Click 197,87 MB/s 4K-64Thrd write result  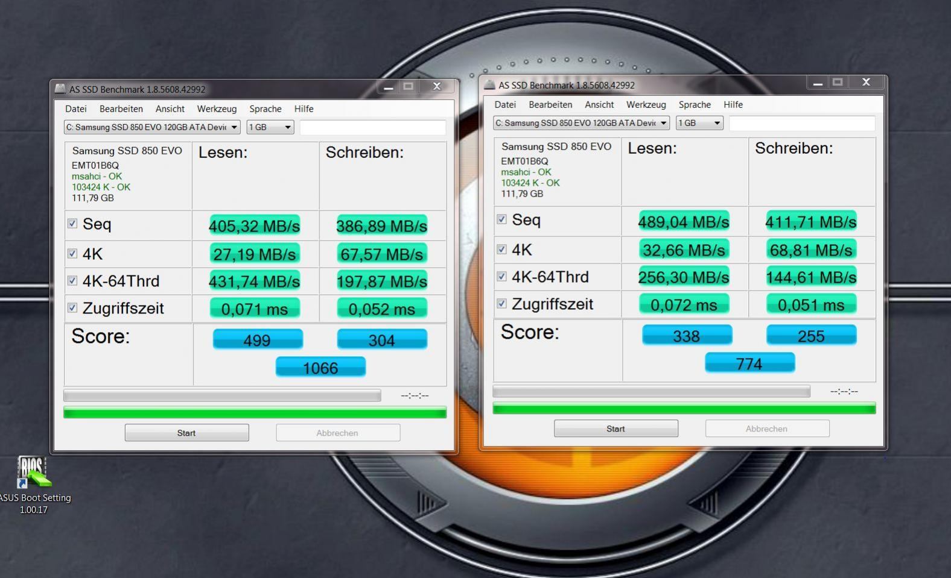[382, 281]
